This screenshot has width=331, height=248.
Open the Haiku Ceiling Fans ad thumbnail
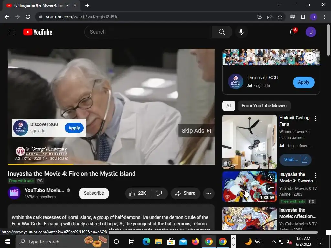pyautogui.click(x=249, y=142)
